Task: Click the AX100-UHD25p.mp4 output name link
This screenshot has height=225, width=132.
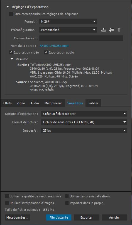Action: pos(54,46)
